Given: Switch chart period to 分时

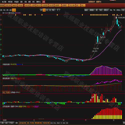Looking at the screenshot, I should 41,10.
